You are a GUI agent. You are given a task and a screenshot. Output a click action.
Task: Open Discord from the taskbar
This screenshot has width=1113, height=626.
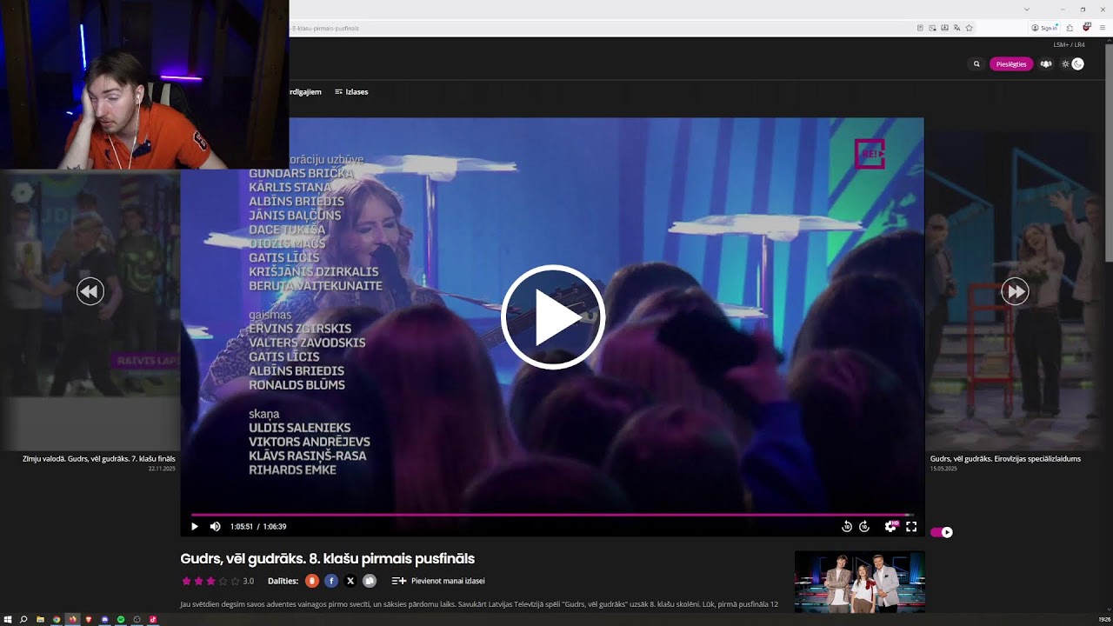pyautogui.click(x=104, y=619)
